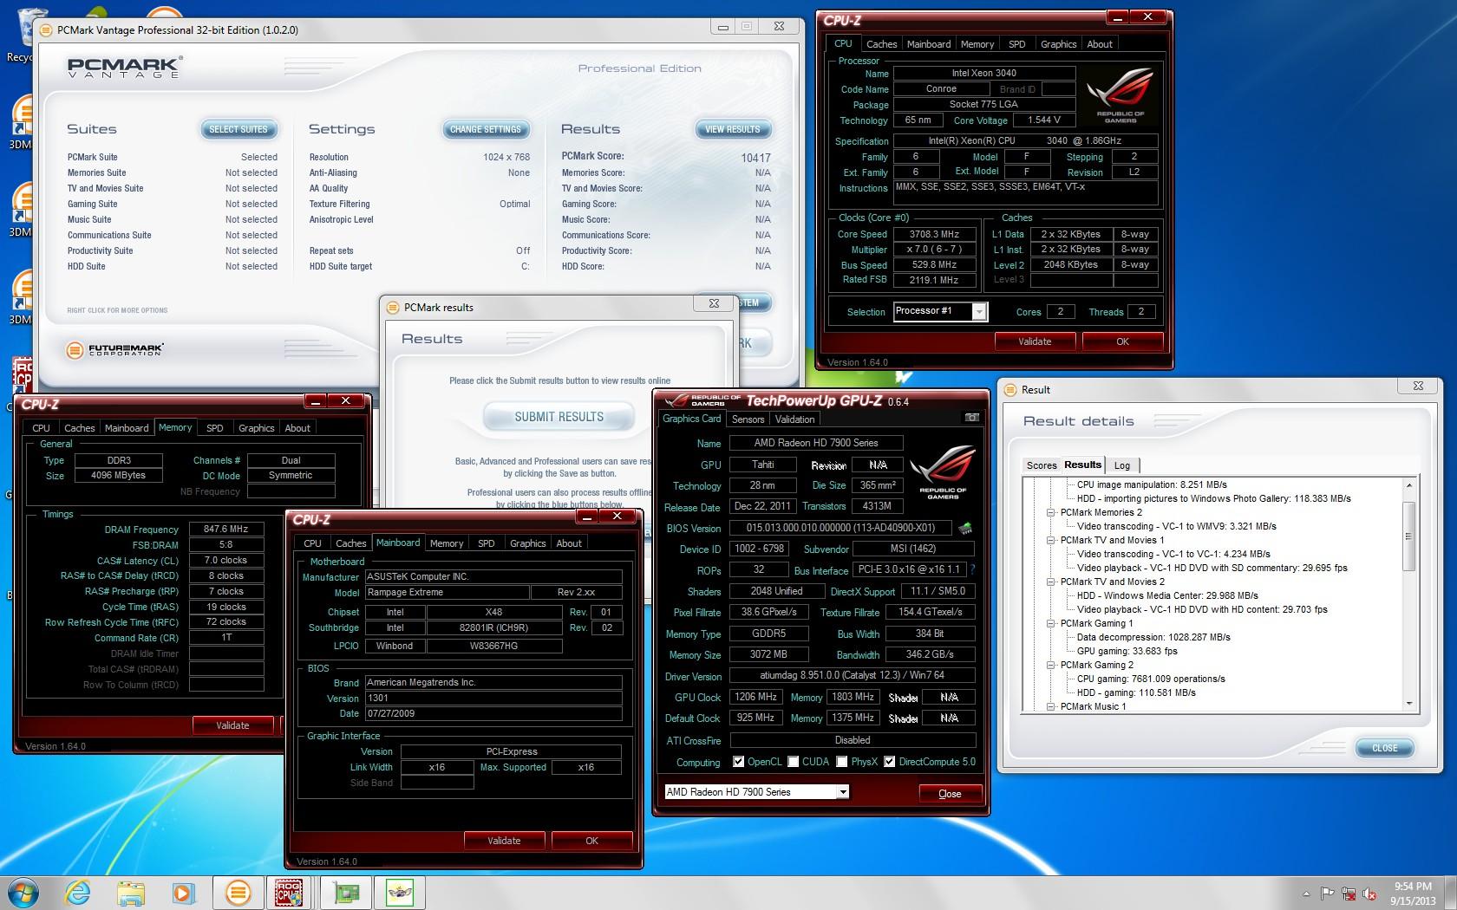Viewport: 1457px width, 910px height.
Task: Open the SPD tab in CPU-Z processor window
Action: (1017, 44)
